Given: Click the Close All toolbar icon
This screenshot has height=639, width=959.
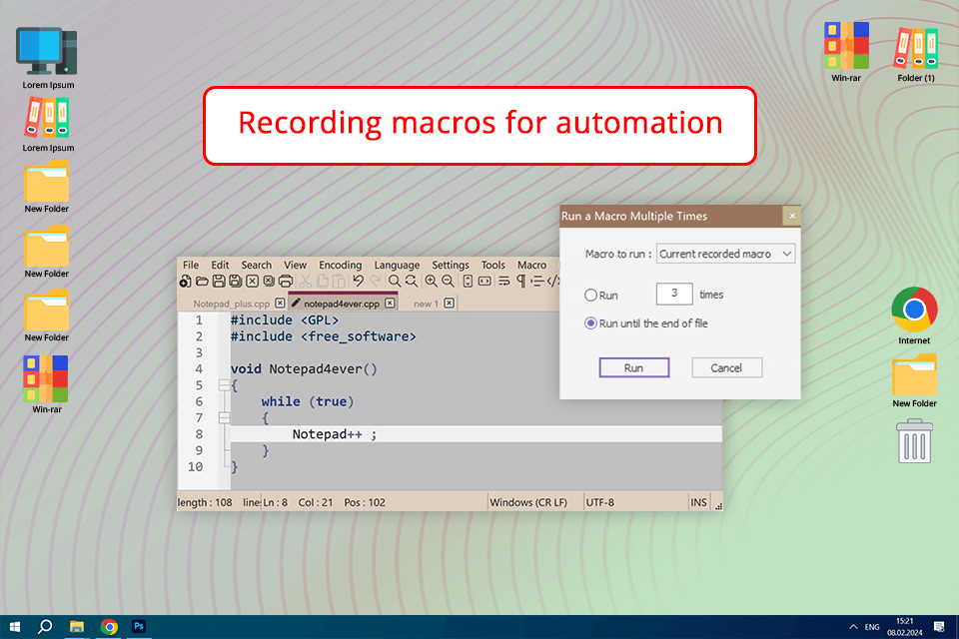Looking at the screenshot, I should tap(269, 282).
